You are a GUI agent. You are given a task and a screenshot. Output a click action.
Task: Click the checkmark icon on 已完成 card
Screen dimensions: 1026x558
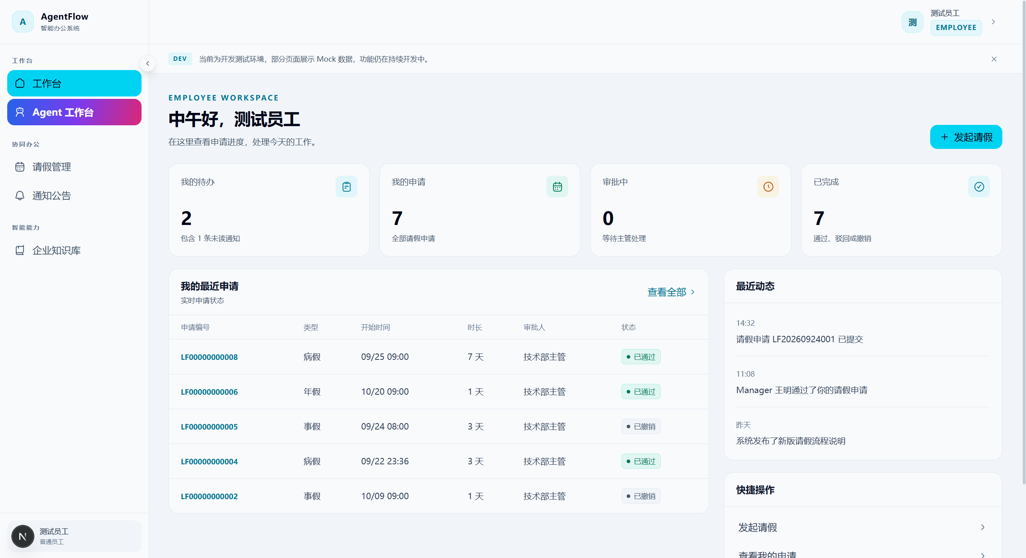(x=979, y=187)
